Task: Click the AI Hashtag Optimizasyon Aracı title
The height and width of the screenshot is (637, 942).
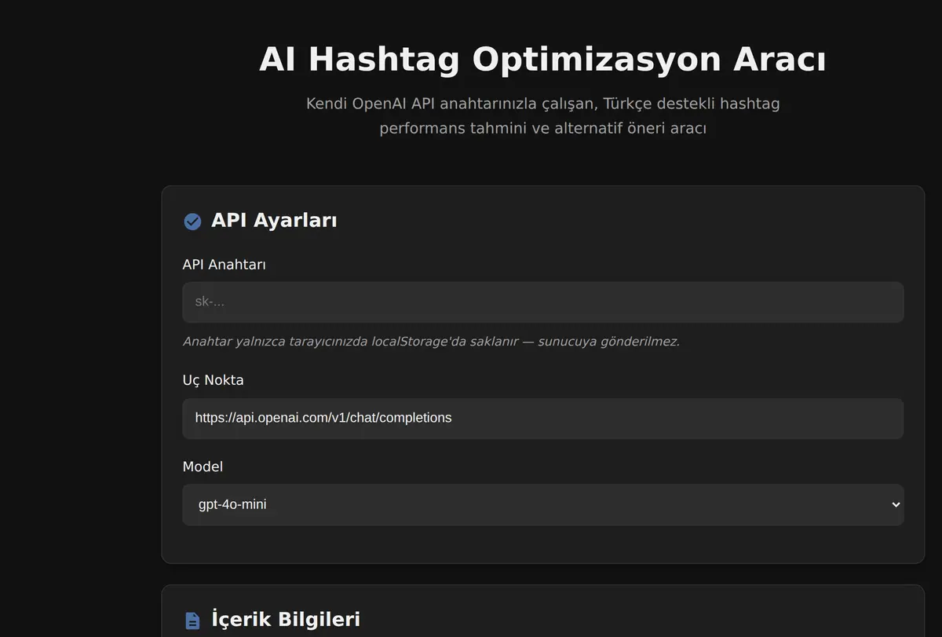Action: tap(542, 60)
